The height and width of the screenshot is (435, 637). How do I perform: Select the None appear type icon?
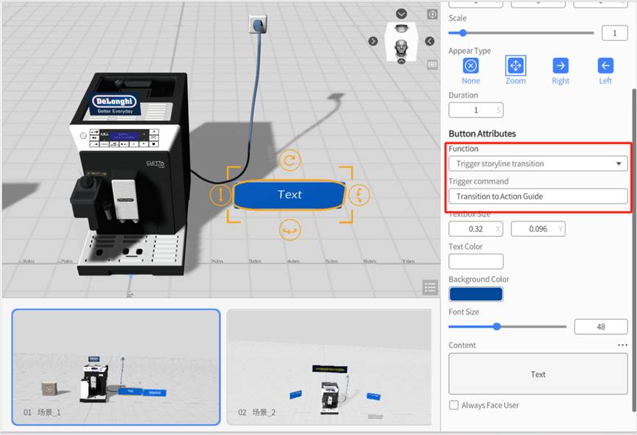(x=471, y=66)
